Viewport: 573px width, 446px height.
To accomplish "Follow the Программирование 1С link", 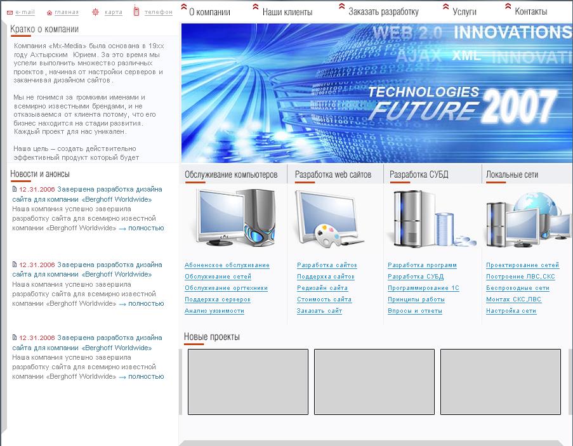I will [423, 288].
